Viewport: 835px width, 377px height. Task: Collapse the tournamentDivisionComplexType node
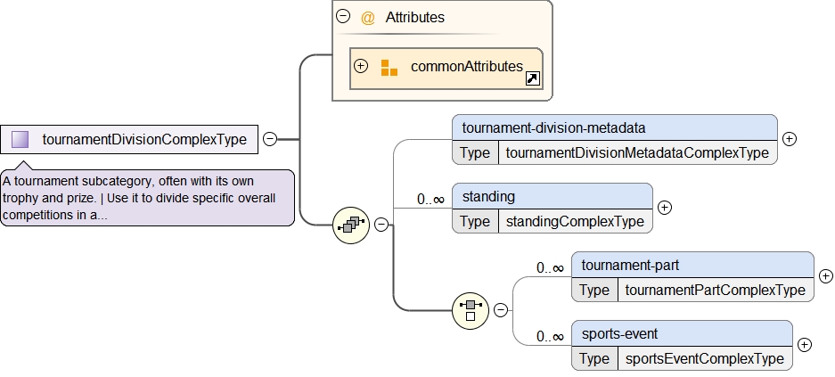click(270, 139)
